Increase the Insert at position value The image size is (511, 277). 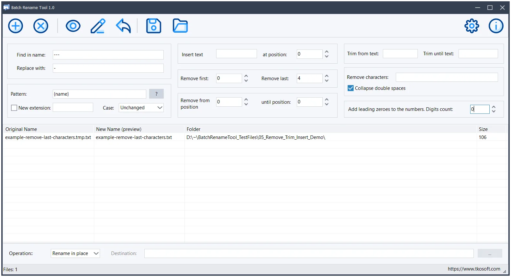coord(327,52)
